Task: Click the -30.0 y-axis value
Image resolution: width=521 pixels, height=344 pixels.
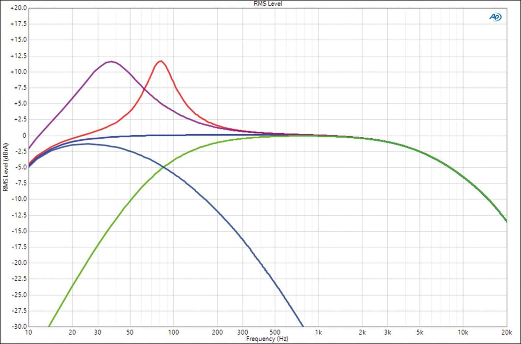Action: [x=19, y=326]
